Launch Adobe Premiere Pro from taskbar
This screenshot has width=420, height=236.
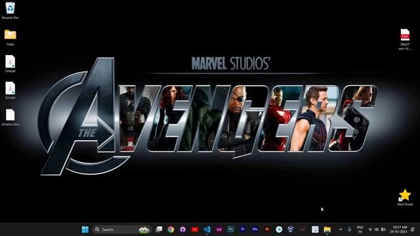(243, 229)
